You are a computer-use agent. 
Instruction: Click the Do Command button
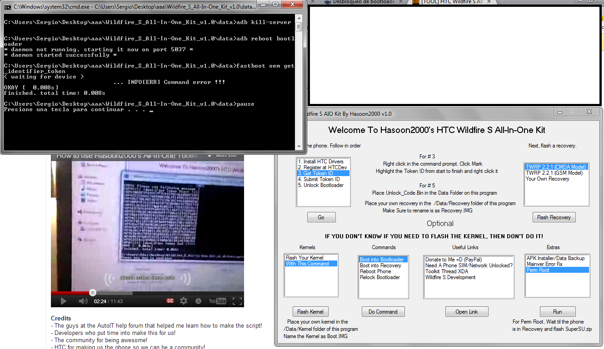383,312
